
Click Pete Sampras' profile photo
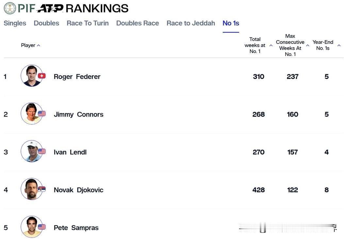pyautogui.click(x=31, y=227)
